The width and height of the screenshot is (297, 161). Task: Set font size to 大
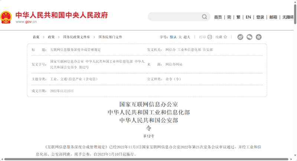180,37
